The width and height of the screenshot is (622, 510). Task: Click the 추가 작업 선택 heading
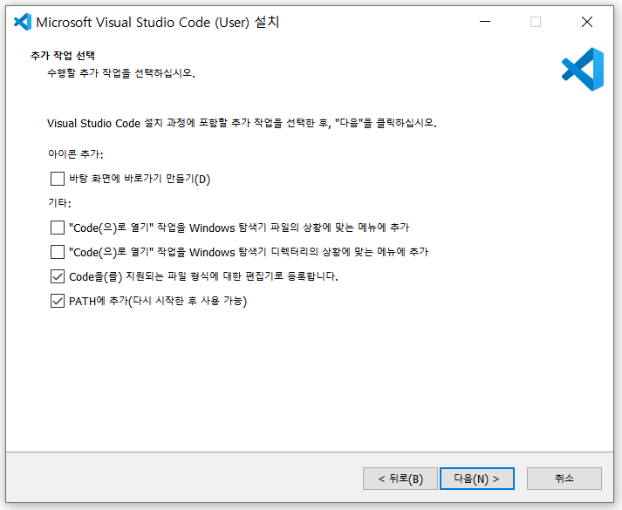click(x=63, y=56)
